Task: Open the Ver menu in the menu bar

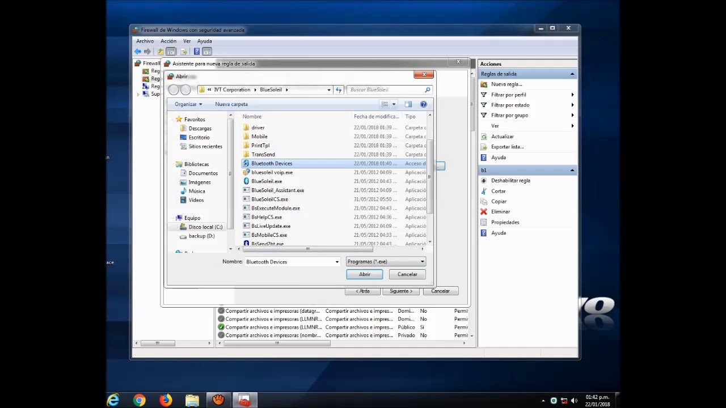Action: pyautogui.click(x=187, y=41)
